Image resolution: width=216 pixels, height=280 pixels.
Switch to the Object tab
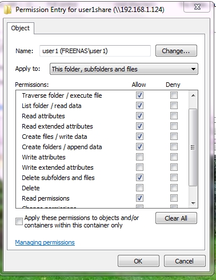pyautogui.click(x=21, y=28)
